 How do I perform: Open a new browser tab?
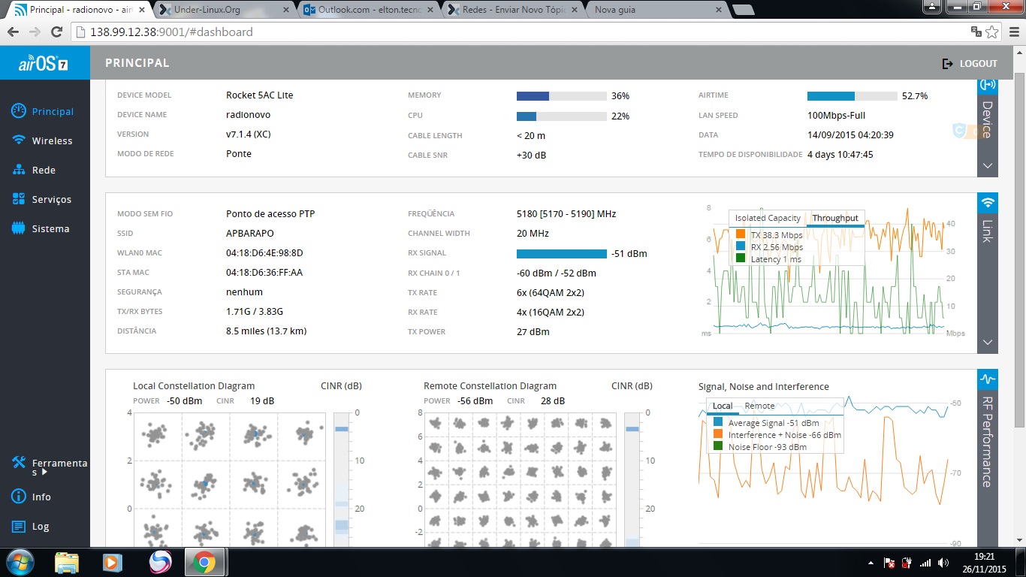[742, 10]
